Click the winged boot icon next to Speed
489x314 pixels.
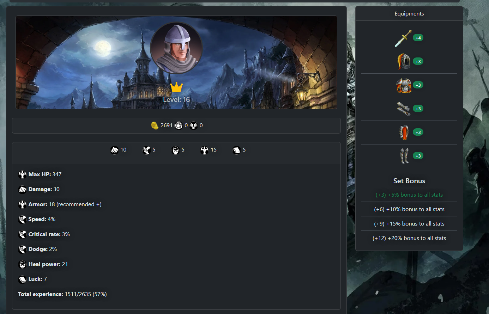pos(22,220)
